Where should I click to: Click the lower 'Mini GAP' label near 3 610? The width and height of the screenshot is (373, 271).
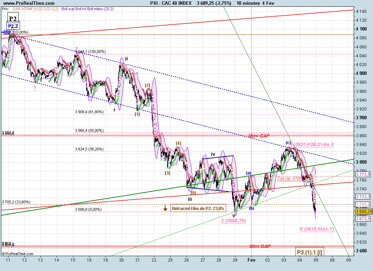pyautogui.click(x=260, y=246)
